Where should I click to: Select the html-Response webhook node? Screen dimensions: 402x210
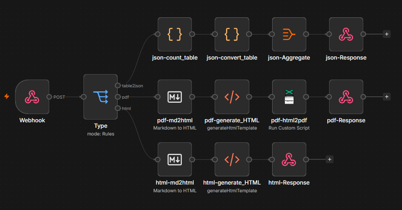(289, 160)
